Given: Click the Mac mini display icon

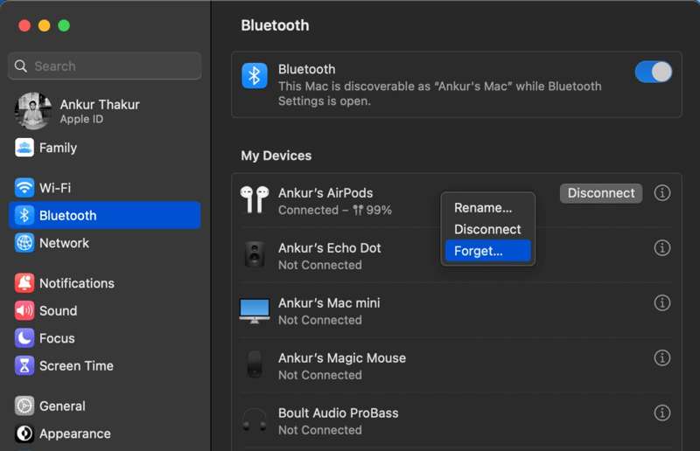Looking at the screenshot, I should click(x=255, y=310).
